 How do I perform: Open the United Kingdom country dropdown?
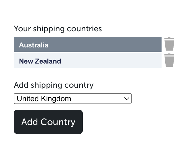pyautogui.click(x=73, y=99)
